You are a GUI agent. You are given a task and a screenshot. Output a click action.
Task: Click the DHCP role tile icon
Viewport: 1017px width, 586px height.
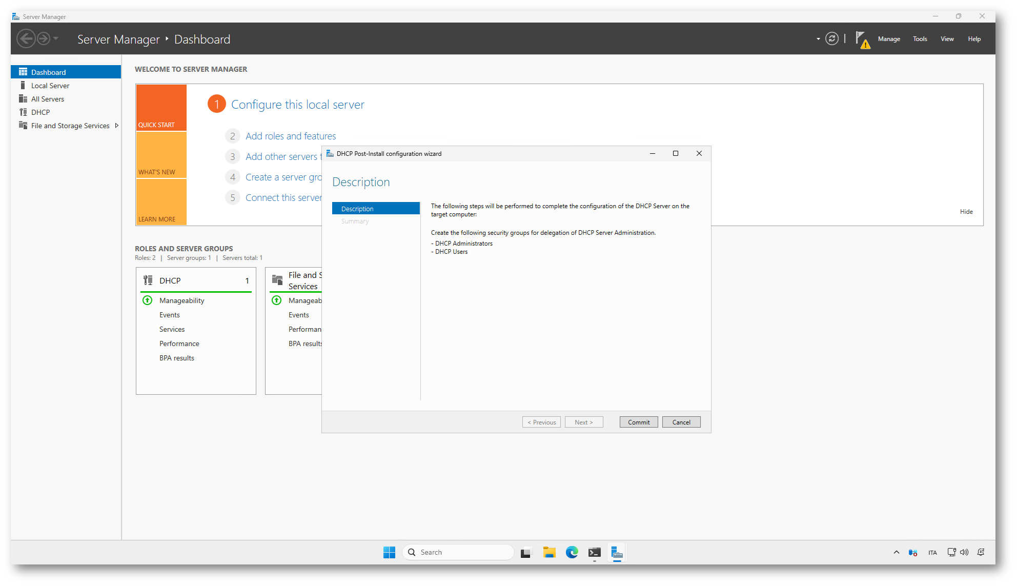click(148, 280)
